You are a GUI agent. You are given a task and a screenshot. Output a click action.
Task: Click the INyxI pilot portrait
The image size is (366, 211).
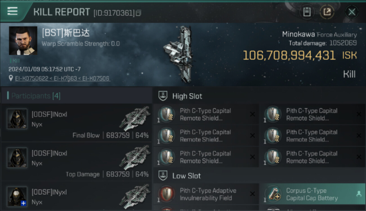[x=17, y=196]
